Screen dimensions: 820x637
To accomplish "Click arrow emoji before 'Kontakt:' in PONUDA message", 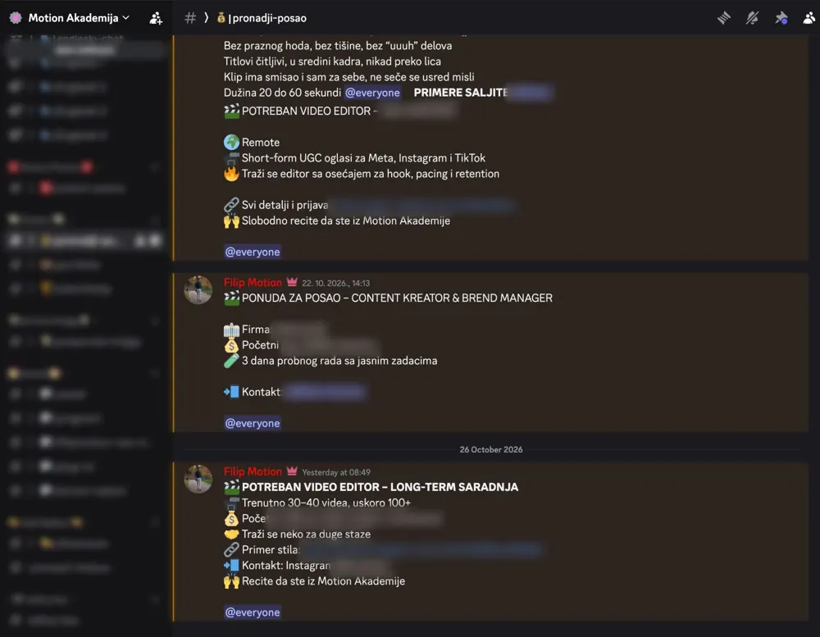I will click(x=231, y=392).
